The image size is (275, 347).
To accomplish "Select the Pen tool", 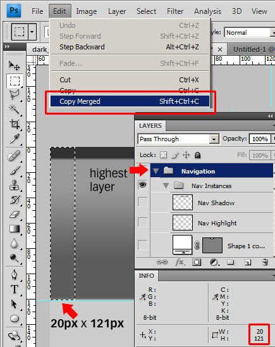I will click(x=15, y=275).
